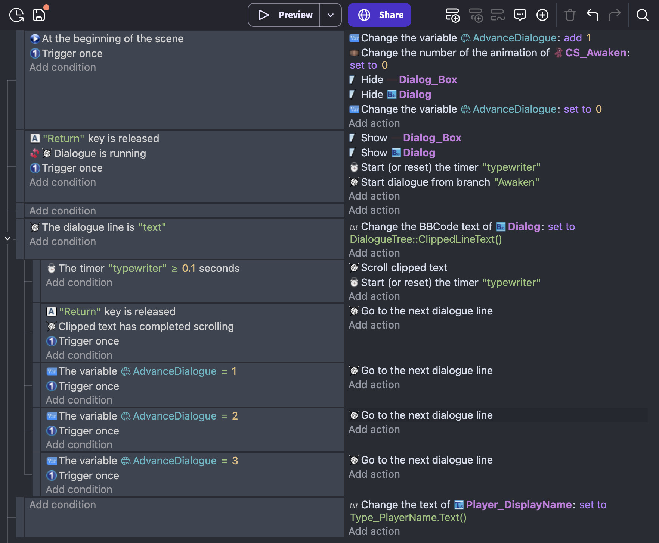This screenshot has height=543, width=659.
Task: Click the add sub-event icon
Action: click(476, 15)
